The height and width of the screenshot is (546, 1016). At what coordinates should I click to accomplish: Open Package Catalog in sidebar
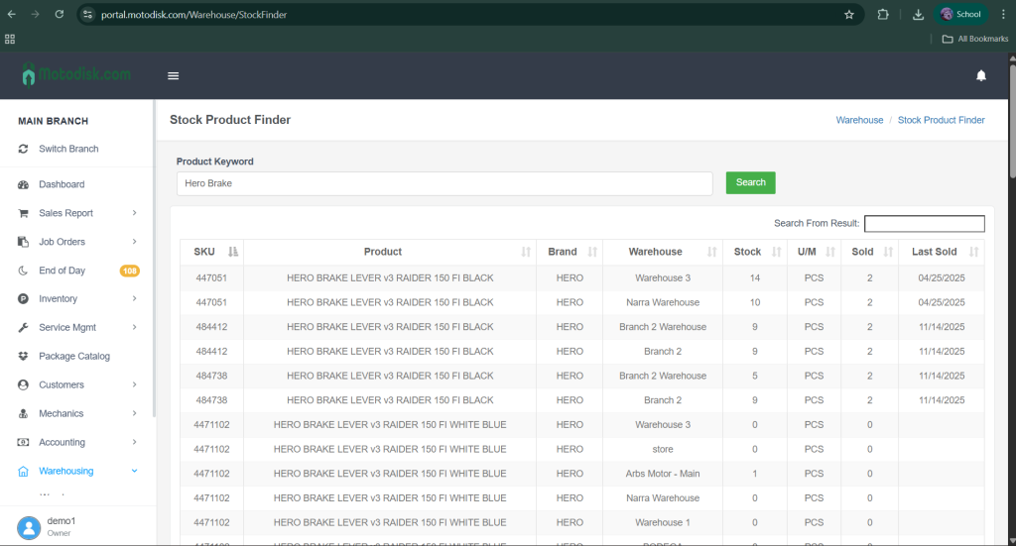coord(73,357)
